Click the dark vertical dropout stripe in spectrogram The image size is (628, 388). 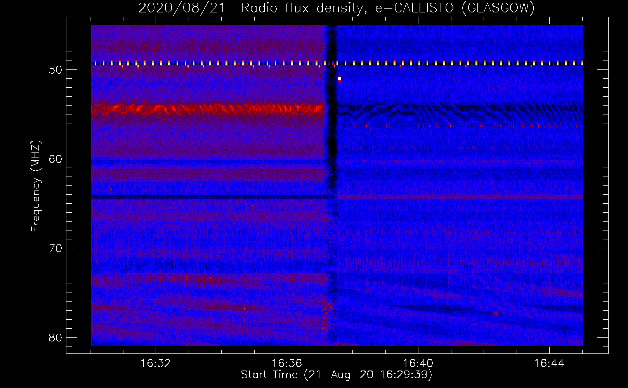(x=331, y=185)
